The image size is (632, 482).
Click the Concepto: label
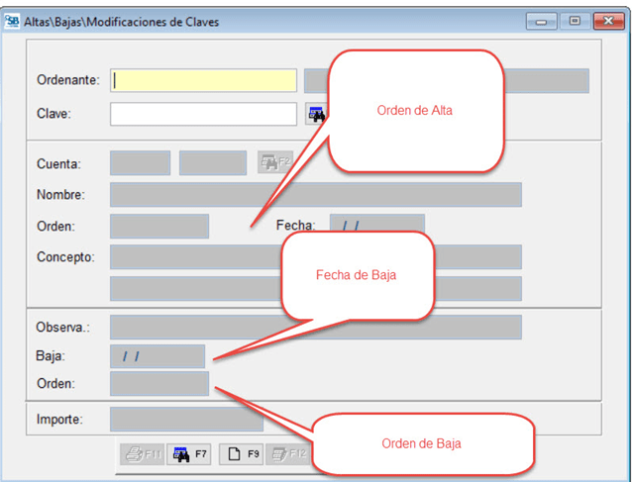(x=65, y=257)
